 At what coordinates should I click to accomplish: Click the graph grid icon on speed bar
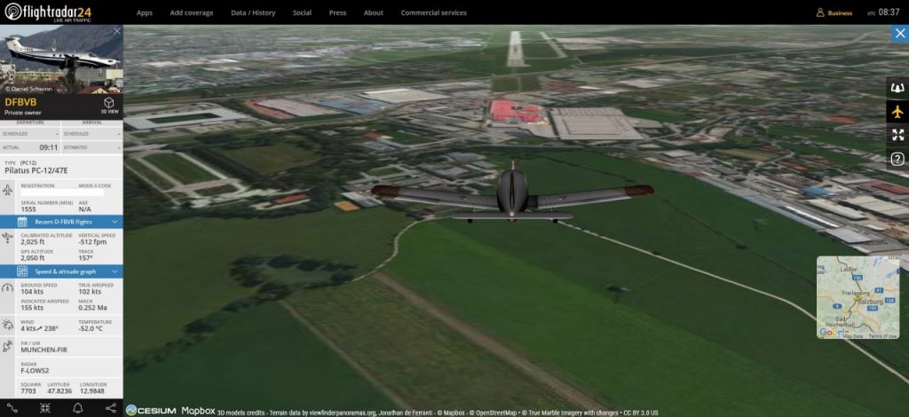point(22,271)
